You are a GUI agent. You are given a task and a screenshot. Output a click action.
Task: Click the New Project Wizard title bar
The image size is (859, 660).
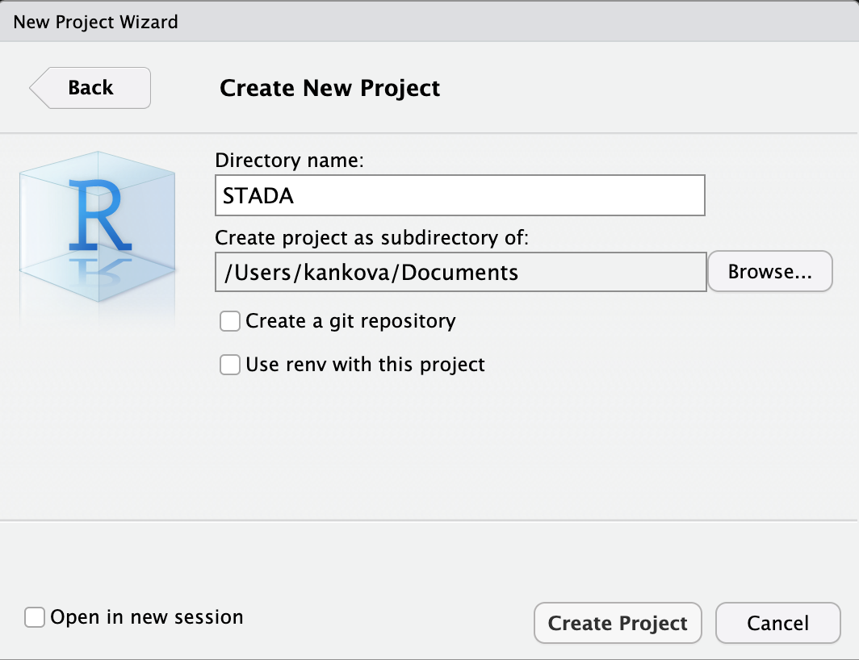(429, 22)
